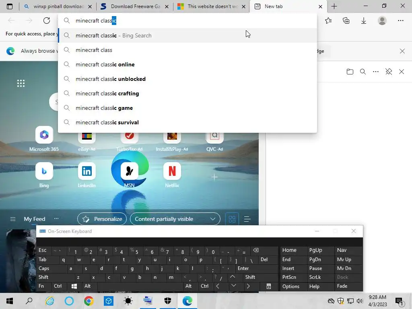Open notification center in taskbar

click(399, 301)
